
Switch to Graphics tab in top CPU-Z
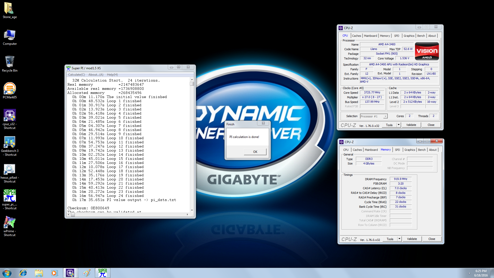pyautogui.click(x=409, y=36)
